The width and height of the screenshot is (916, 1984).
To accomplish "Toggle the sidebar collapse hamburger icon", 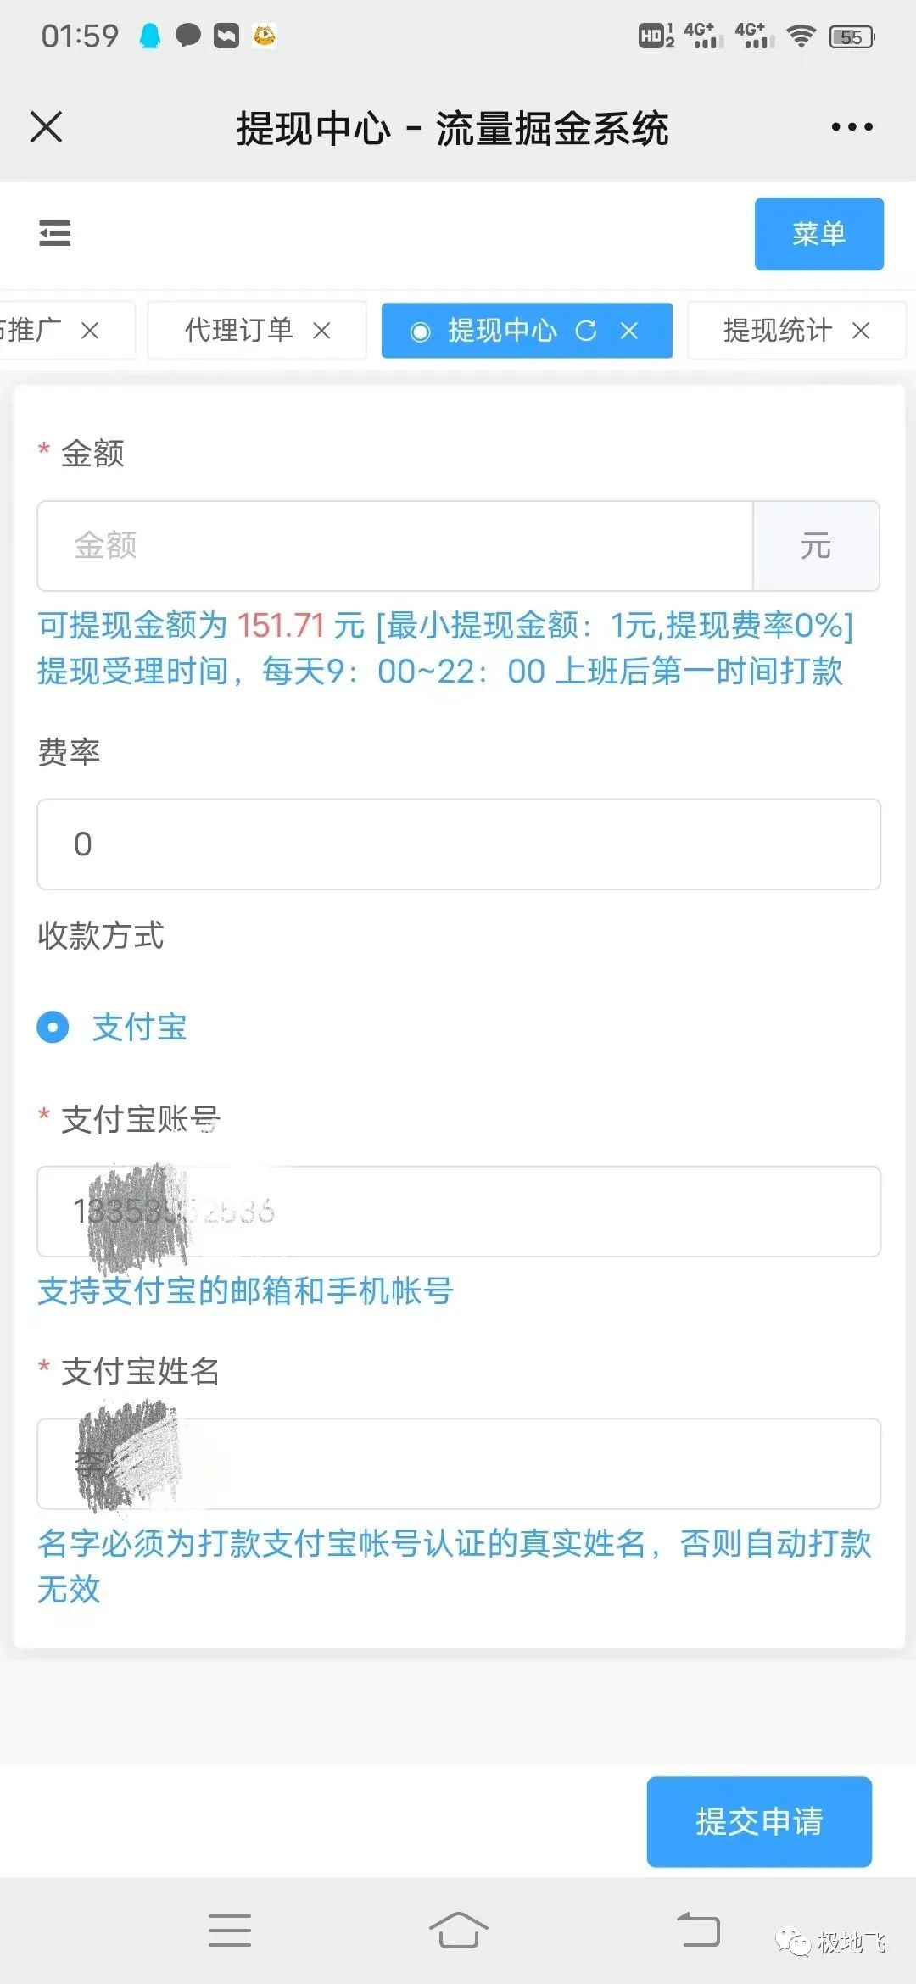I will coord(55,233).
